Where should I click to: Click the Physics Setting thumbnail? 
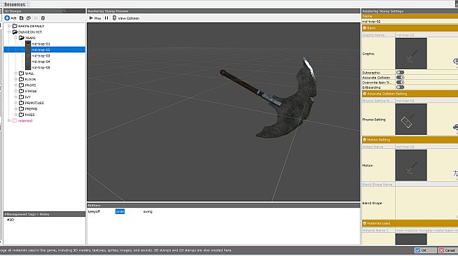tap(411, 119)
